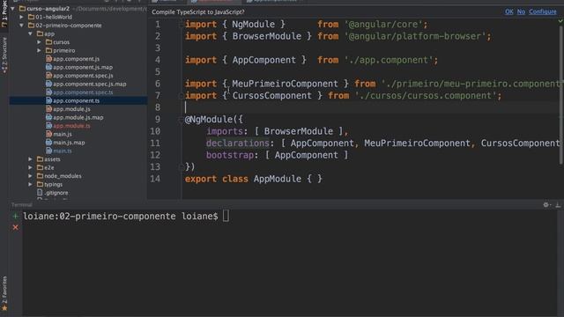This screenshot has height=317, width=564.
Task: Open Terminal panel settings gear
Action: [546, 205]
